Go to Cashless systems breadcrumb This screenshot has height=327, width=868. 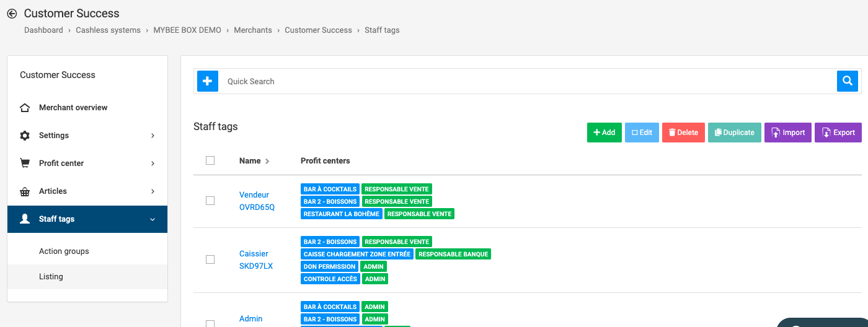click(x=108, y=30)
